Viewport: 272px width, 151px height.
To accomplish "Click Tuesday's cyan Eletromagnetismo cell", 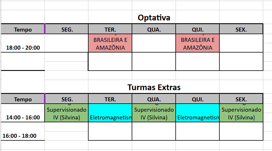I will tap(110, 113).
